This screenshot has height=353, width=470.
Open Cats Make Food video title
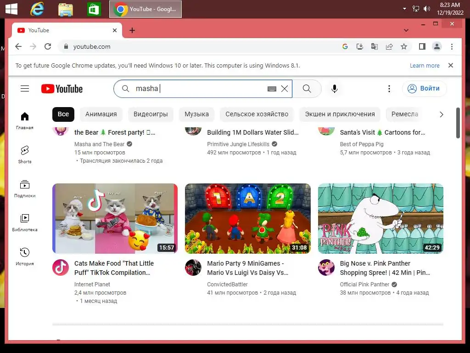[x=114, y=268]
